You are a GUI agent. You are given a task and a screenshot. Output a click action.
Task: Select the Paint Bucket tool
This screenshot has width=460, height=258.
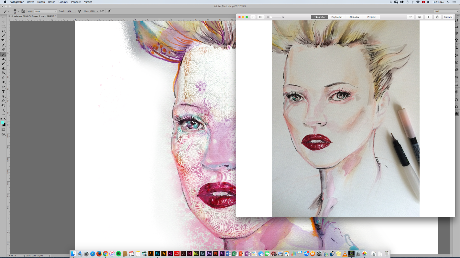[x=3, y=73]
